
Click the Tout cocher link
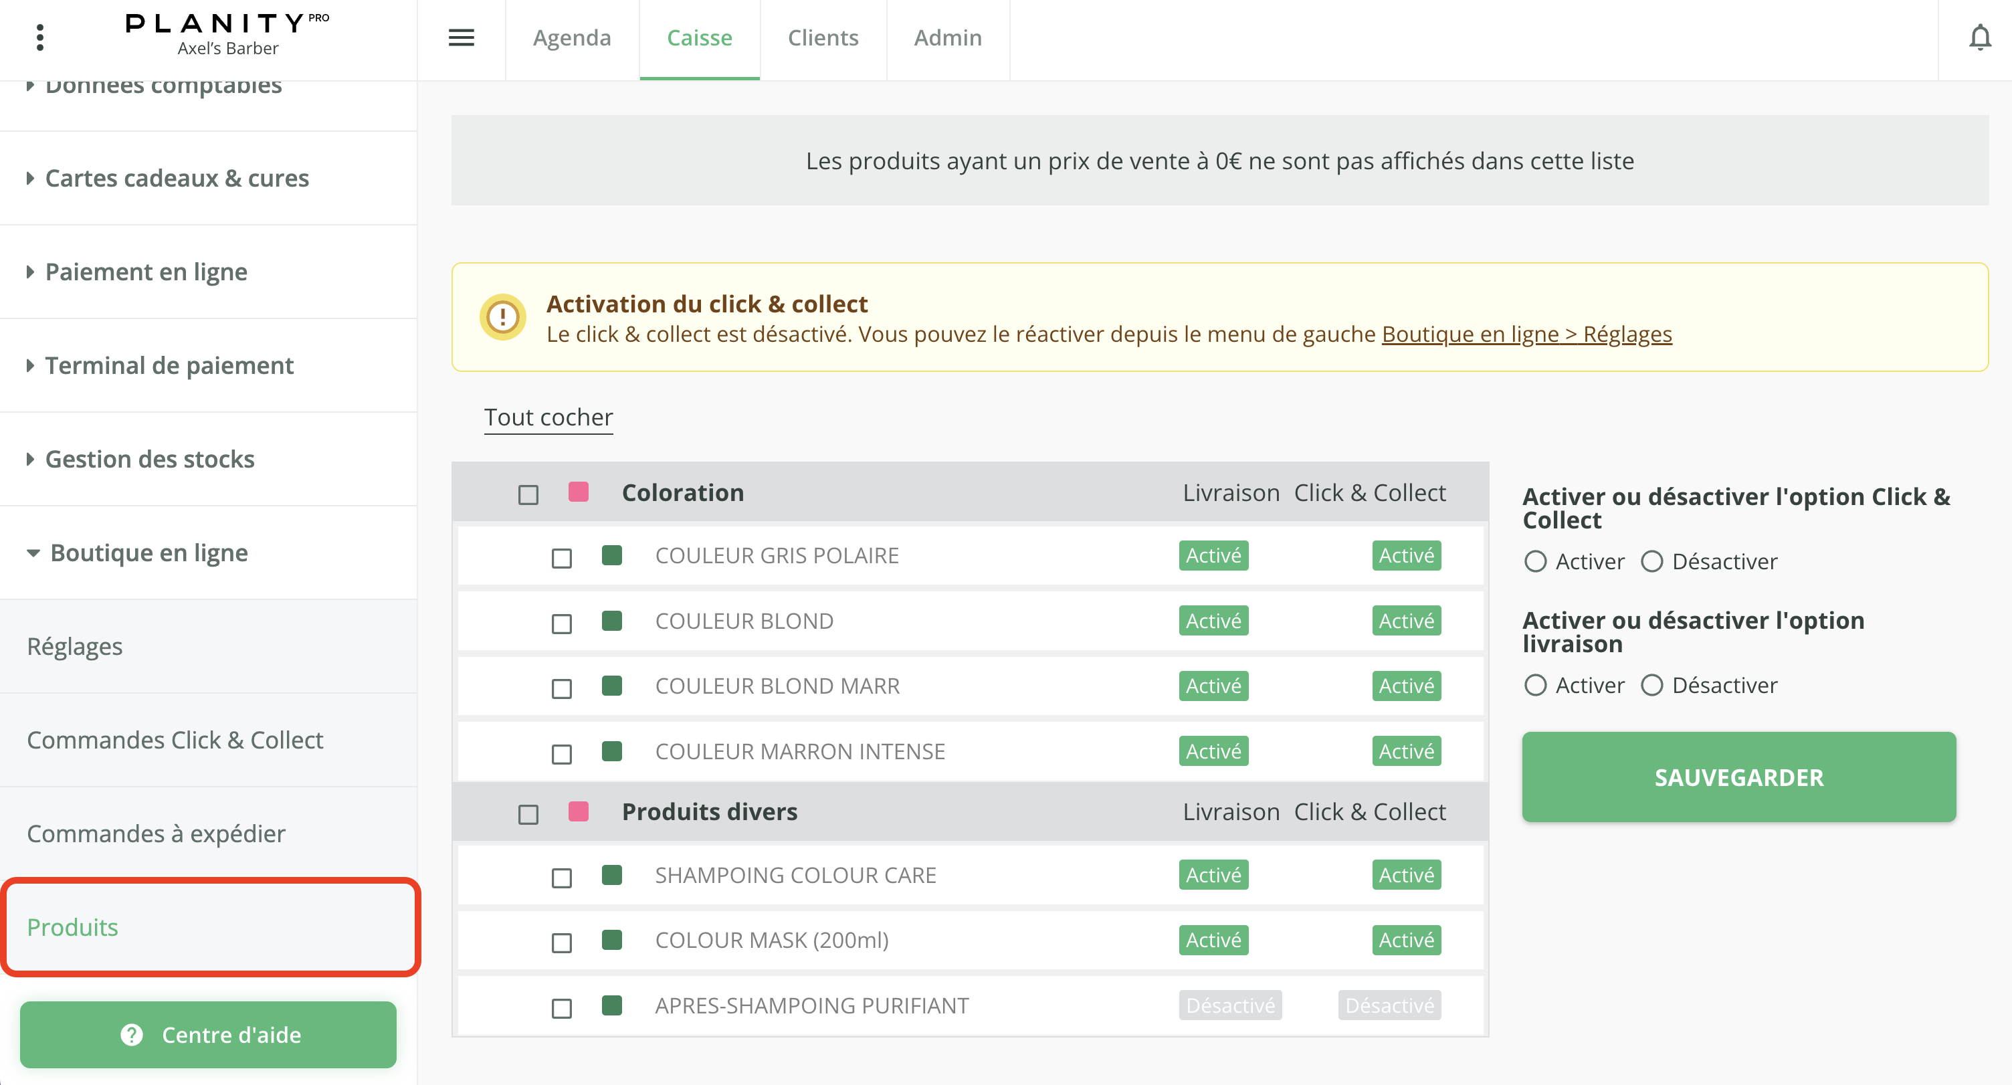coord(548,417)
